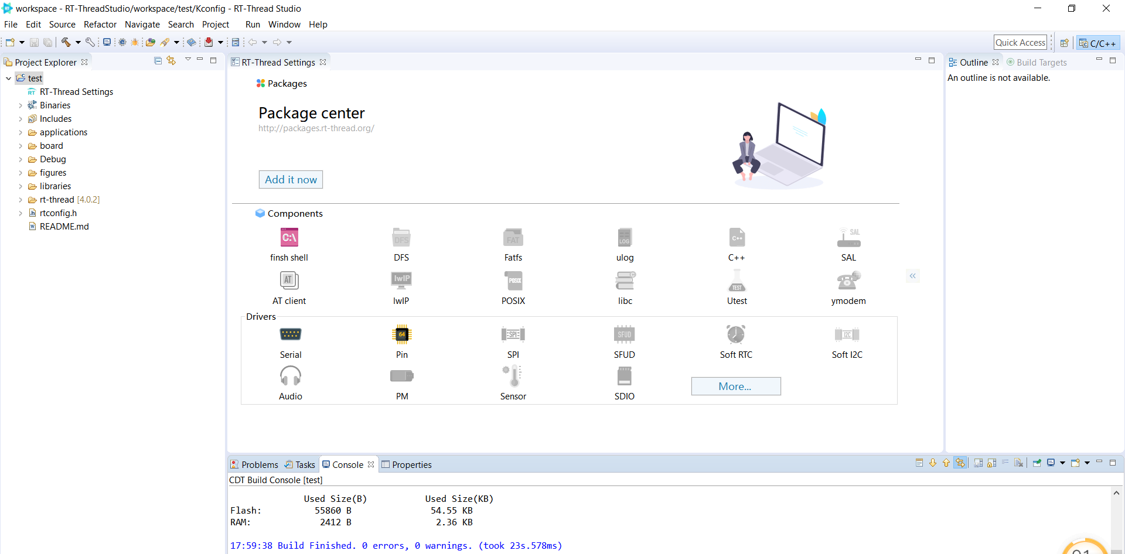Select the AT client component icon
Viewport: 1125px width, 554px height.
pos(289,281)
